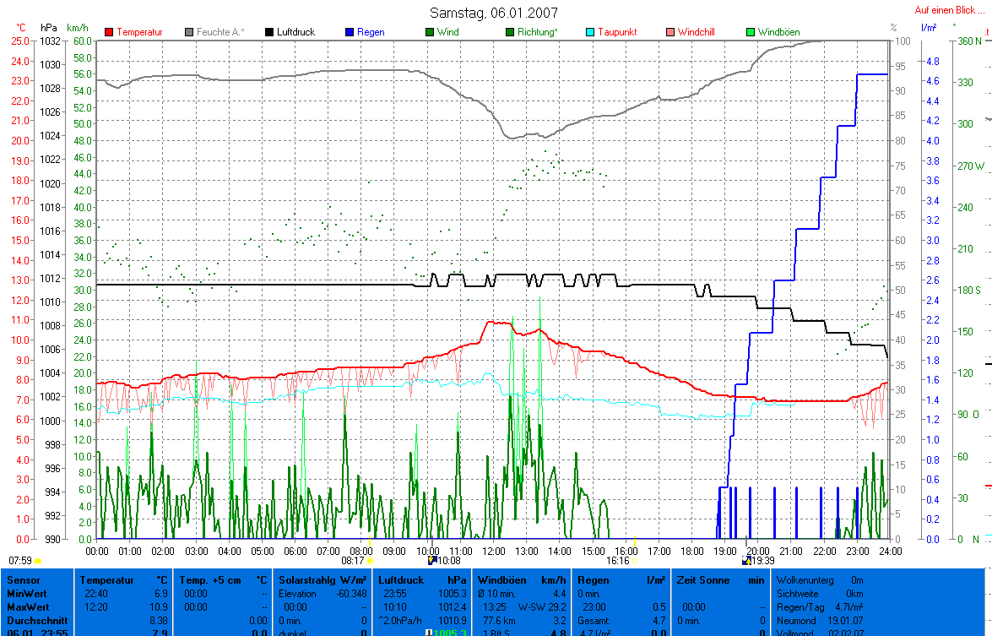Toggle the Regen rainfall legend entry
Viewport: 992px width, 636px height.
[x=350, y=32]
